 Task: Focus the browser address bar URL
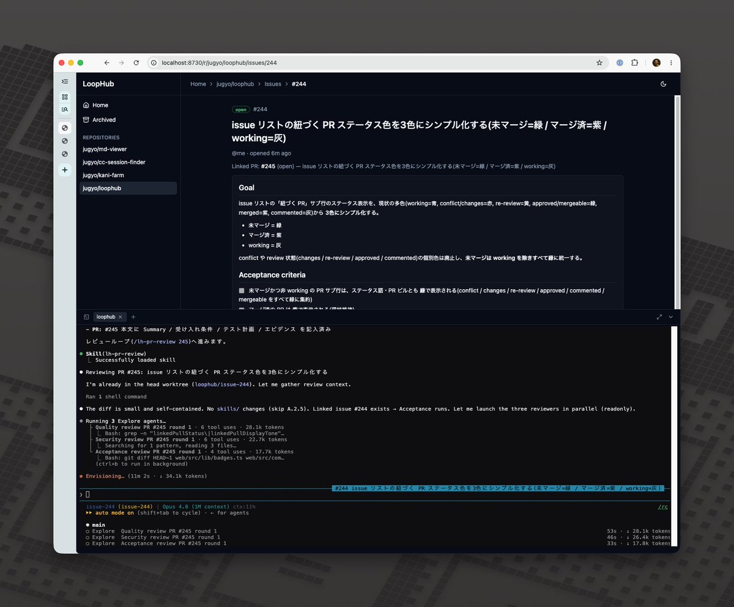click(219, 63)
